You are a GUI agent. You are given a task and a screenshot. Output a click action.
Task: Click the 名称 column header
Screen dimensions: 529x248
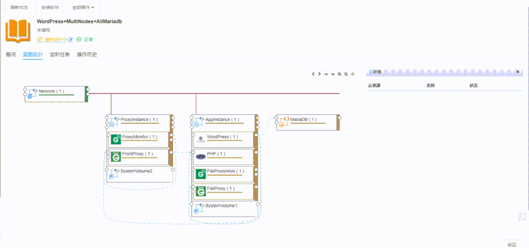431,86
